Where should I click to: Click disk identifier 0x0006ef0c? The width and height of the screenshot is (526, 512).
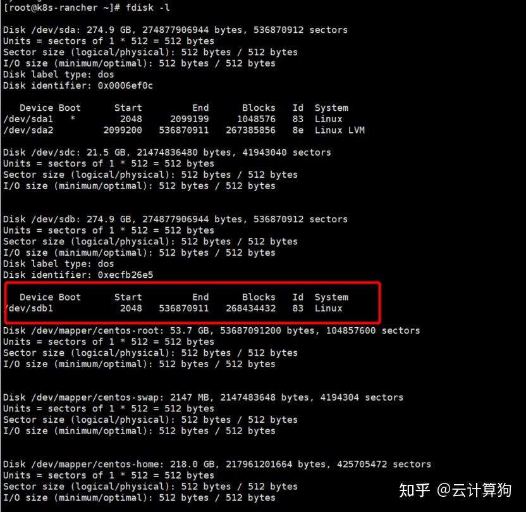click(125, 85)
